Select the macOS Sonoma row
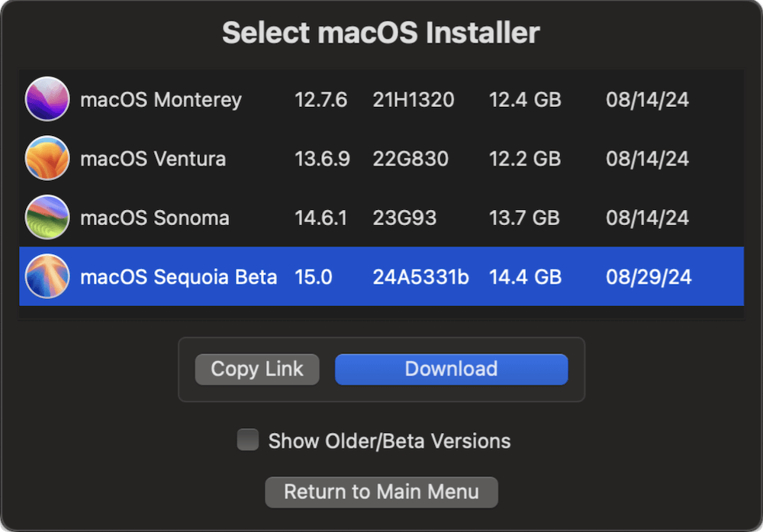Viewport: 763px width, 532px height. tap(381, 218)
